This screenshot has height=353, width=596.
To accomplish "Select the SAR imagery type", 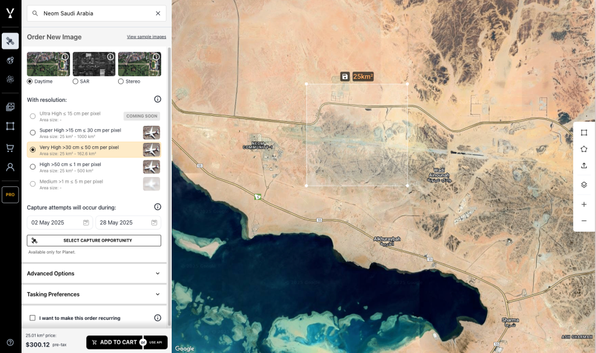I will pyautogui.click(x=76, y=82).
